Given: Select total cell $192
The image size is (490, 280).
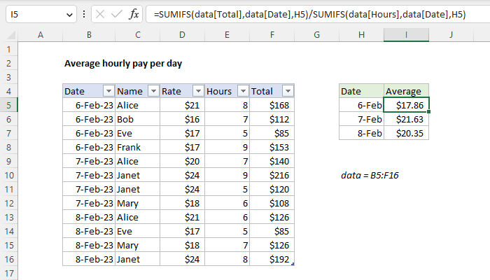Looking at the screenshot, I should point(272,260).
